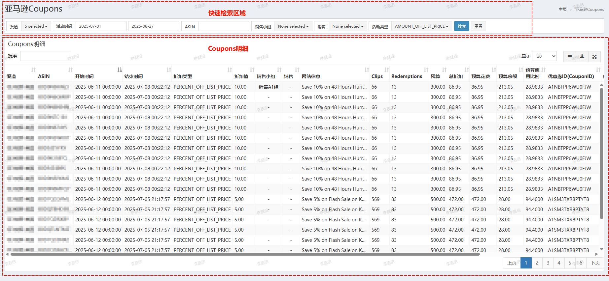The image size is (609, 281).
Task: Sort by 预算余额 column icon
Action: [x=521, y=70]
